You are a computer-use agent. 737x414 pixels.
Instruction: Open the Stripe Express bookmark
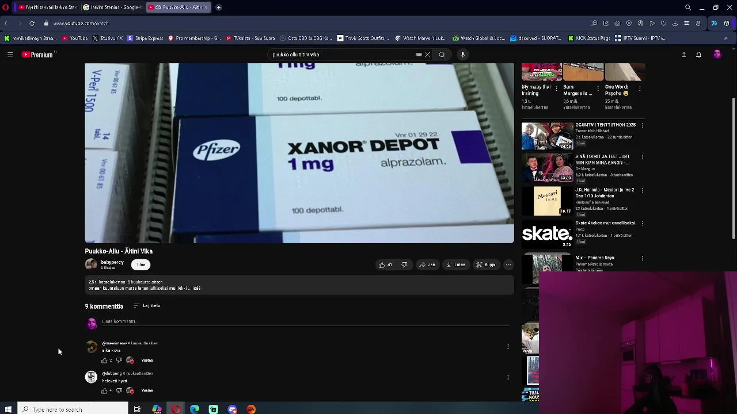tap(145, 39)
